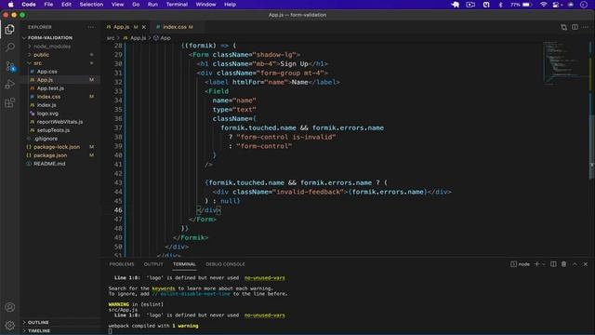Open the no-unused-vars link in first warning
Image resolution: width=595 pixels, height=335 pixels.
pos(264,277)
